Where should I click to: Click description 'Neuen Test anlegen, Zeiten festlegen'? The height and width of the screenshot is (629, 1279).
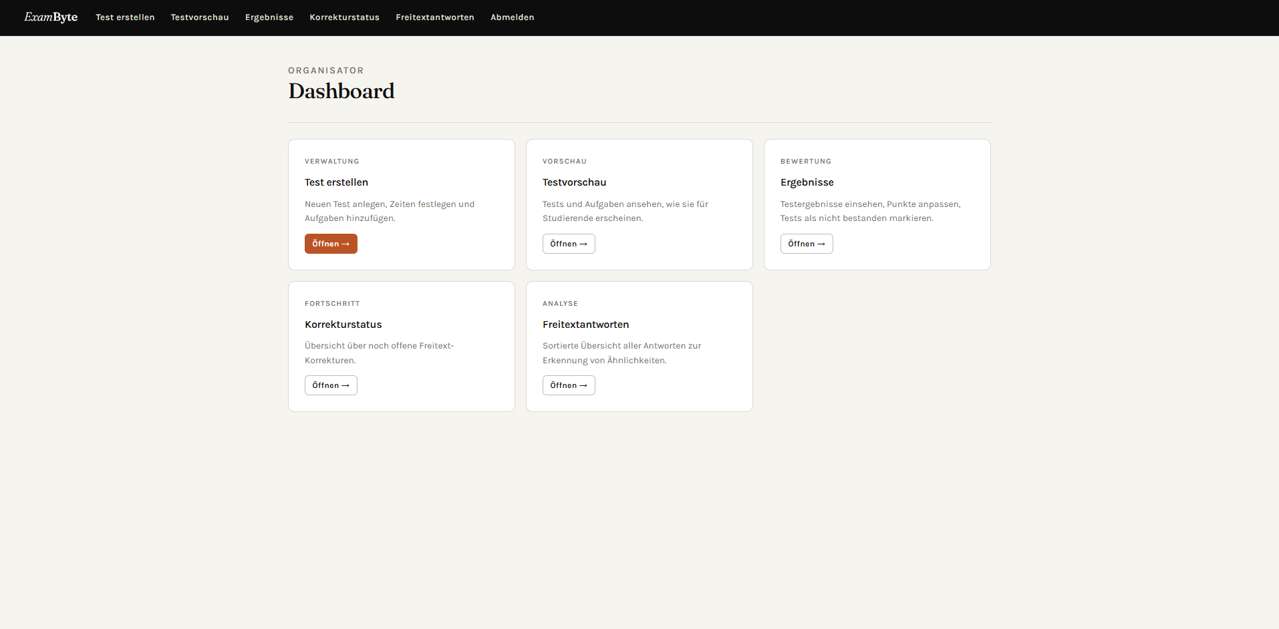[390, 211]
